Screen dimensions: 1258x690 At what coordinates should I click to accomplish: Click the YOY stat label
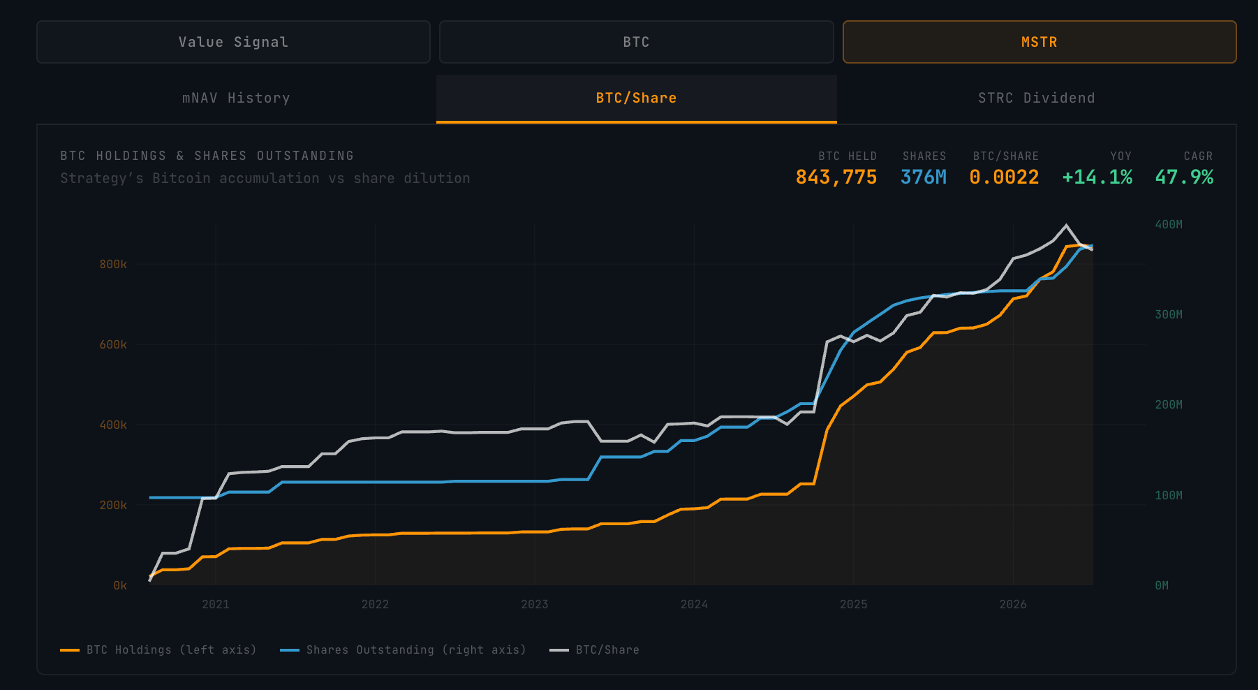pos(1121,156)
